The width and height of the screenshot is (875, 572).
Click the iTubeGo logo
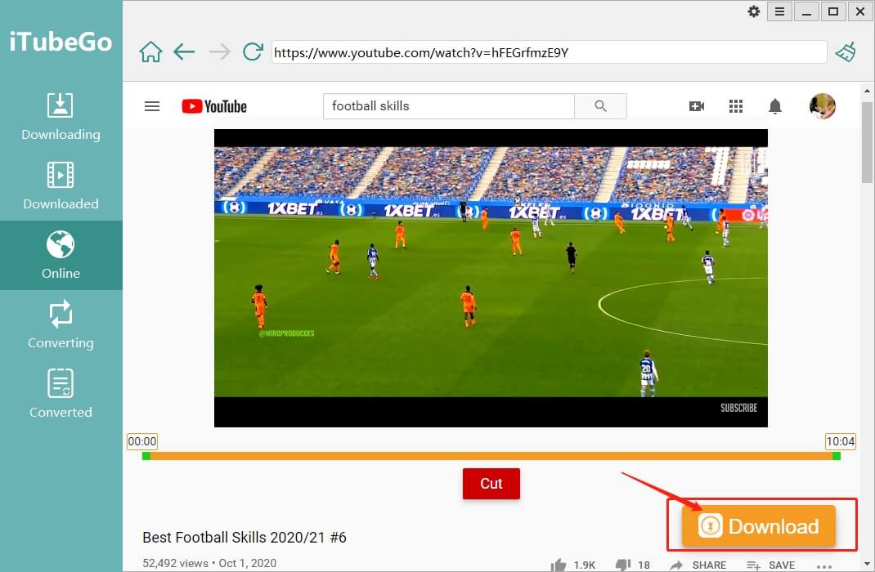[61, 42]
